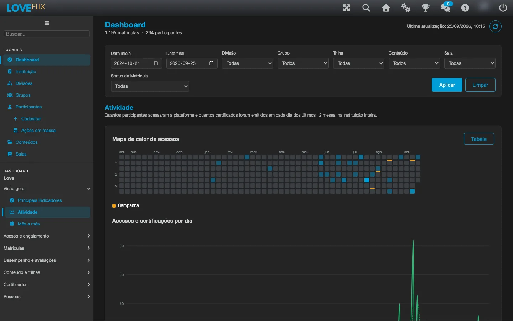513x321 pixels.
Task: Expand Acesso e engajamento section
Action: coord(47,236)
